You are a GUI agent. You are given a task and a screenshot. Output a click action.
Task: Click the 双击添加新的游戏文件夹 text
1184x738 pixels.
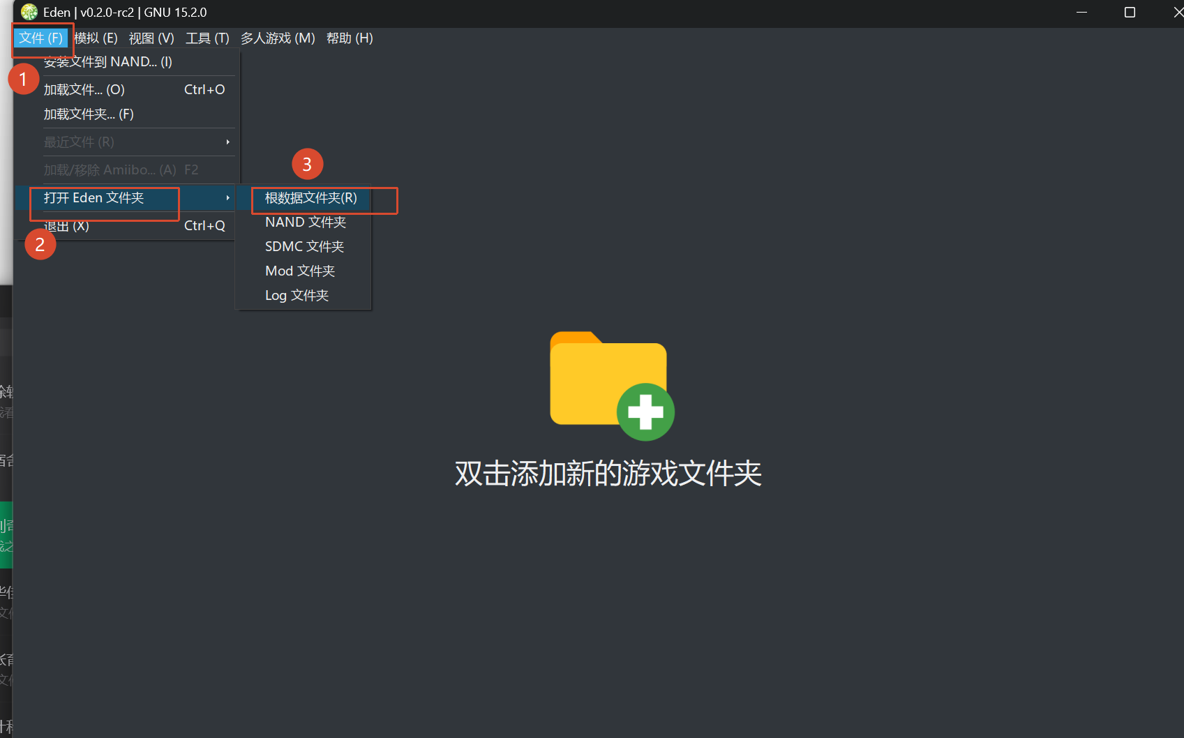point(608,474)
